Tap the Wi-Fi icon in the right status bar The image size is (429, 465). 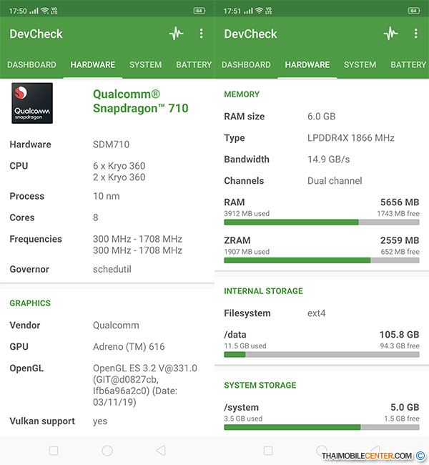(259, 11)
